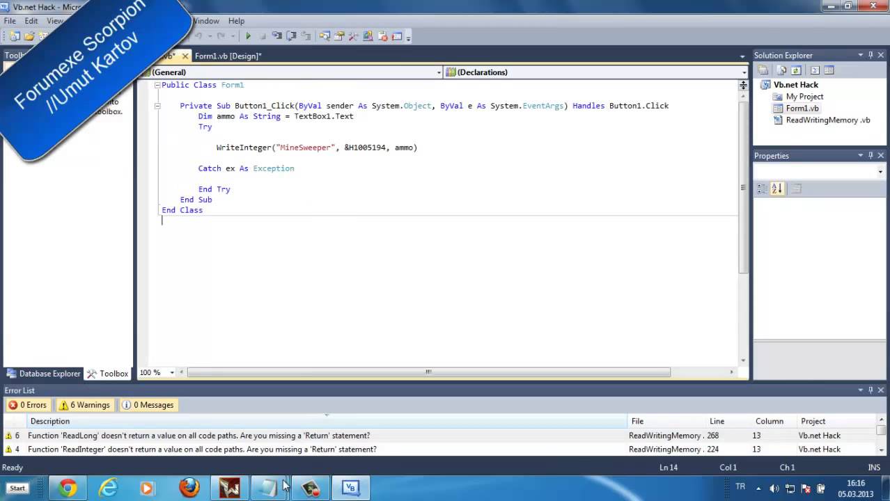890x501 pixels.
Task: Click the Property Pages icon in Properties panel
Action: click(797, 189)
